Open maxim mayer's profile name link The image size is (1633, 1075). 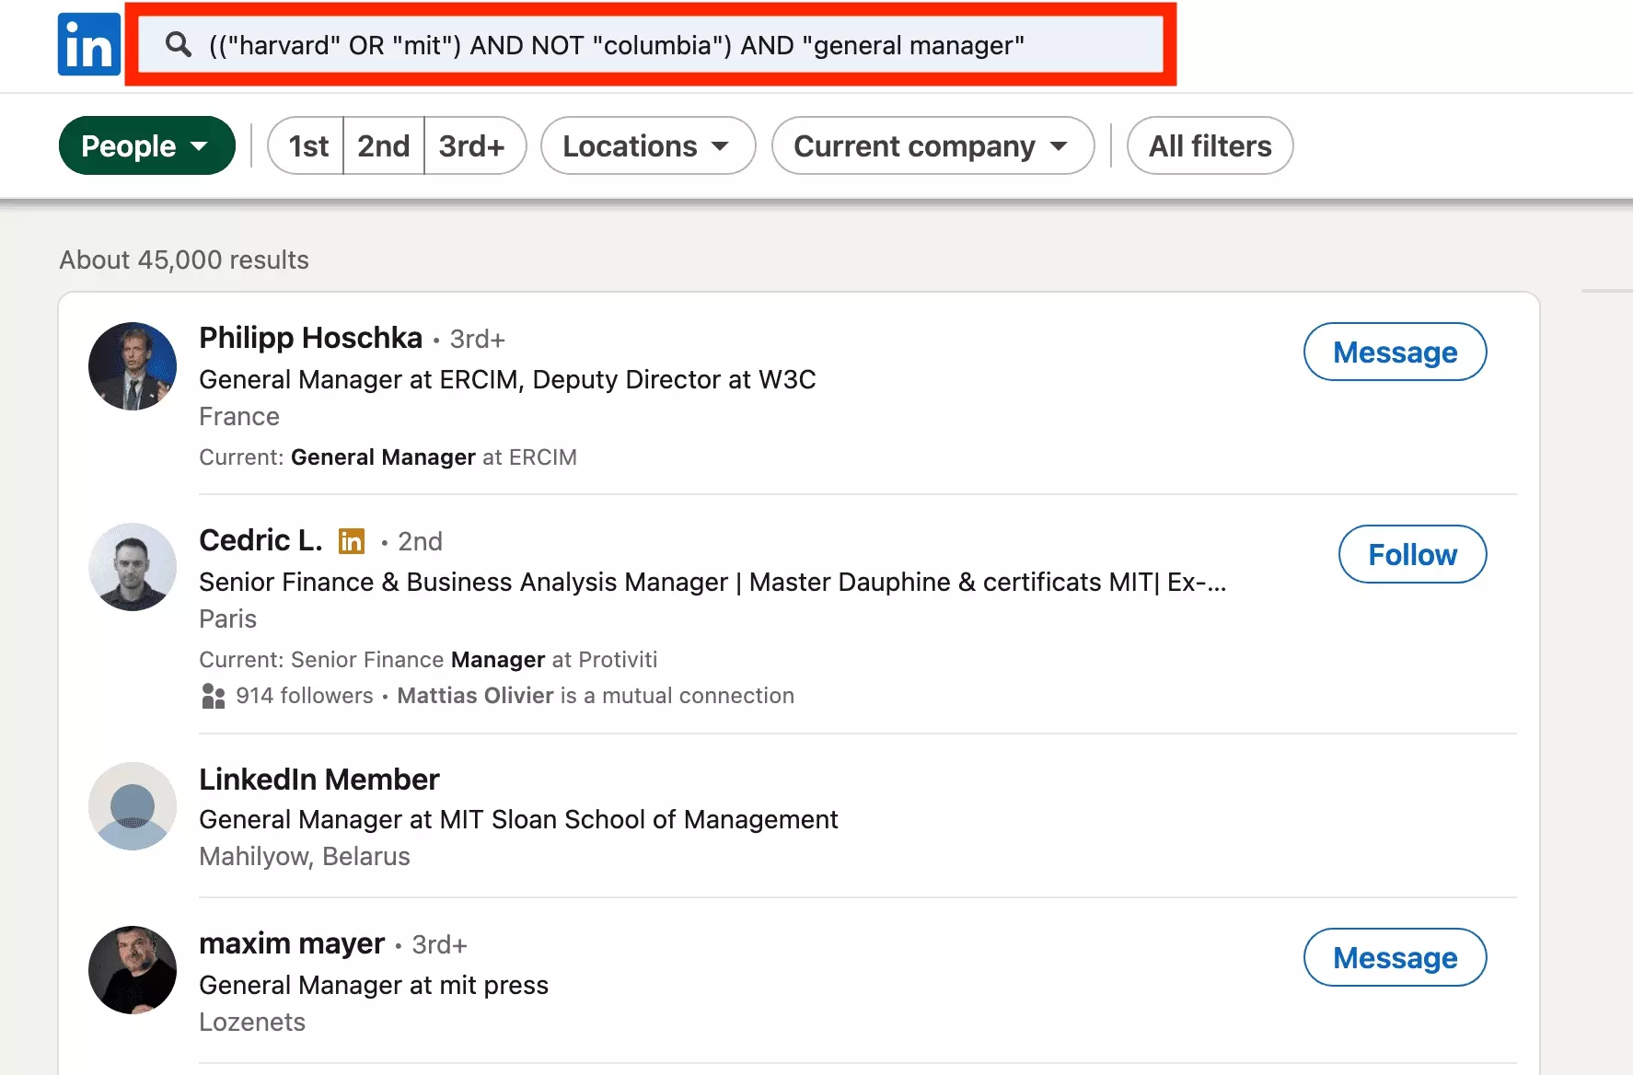[x=292, y=943]
